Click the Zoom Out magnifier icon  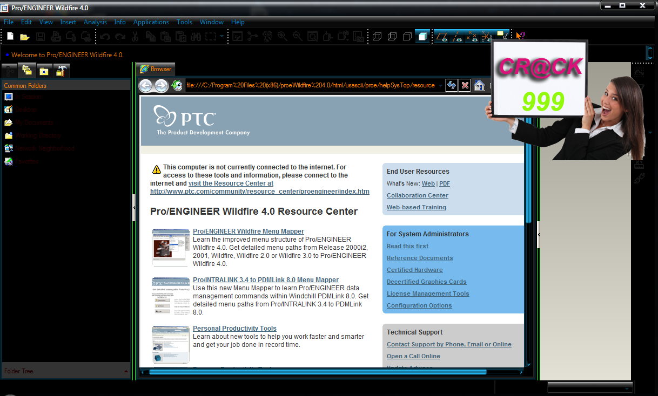tap(297, 37)
